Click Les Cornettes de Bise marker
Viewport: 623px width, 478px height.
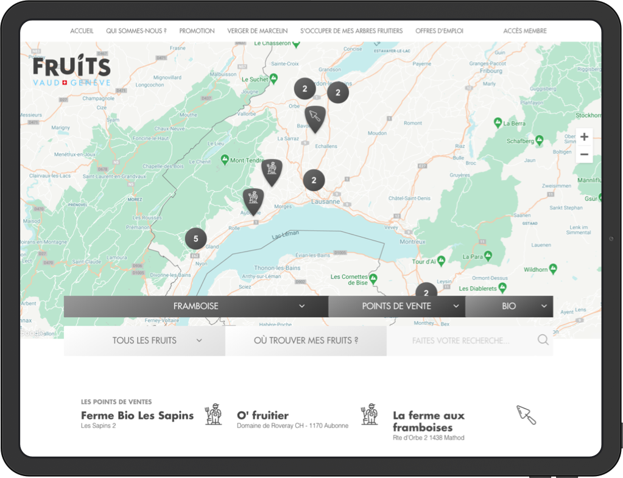373,279
